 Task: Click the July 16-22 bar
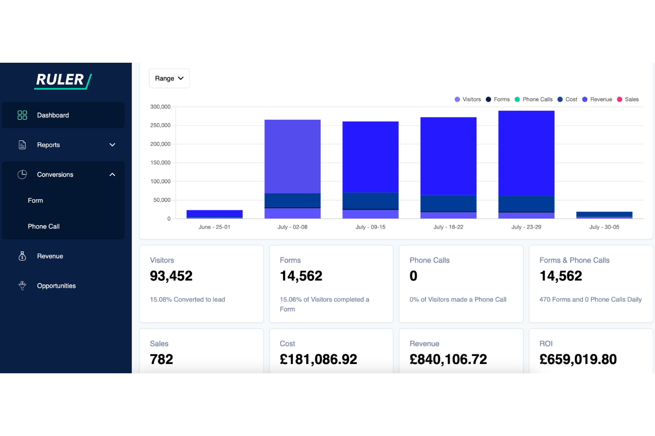click(448, 168)
